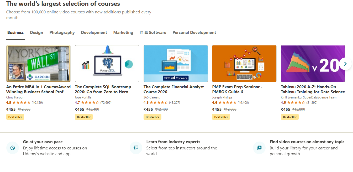Click the Bestseller badge under the MBA course
The width and height of the screenshot is (353, 172).
tap(15, 117)
